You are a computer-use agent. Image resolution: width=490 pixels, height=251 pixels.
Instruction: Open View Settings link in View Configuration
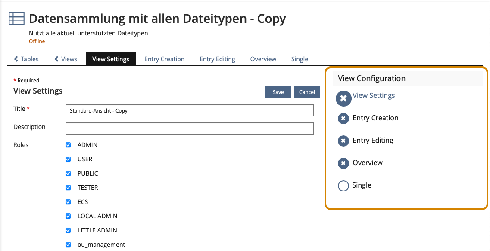374,95
